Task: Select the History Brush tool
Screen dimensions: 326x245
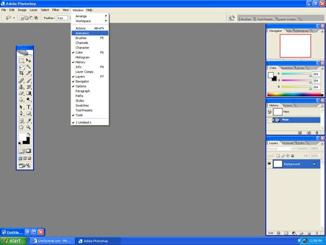Action: (x=28, y=87)
